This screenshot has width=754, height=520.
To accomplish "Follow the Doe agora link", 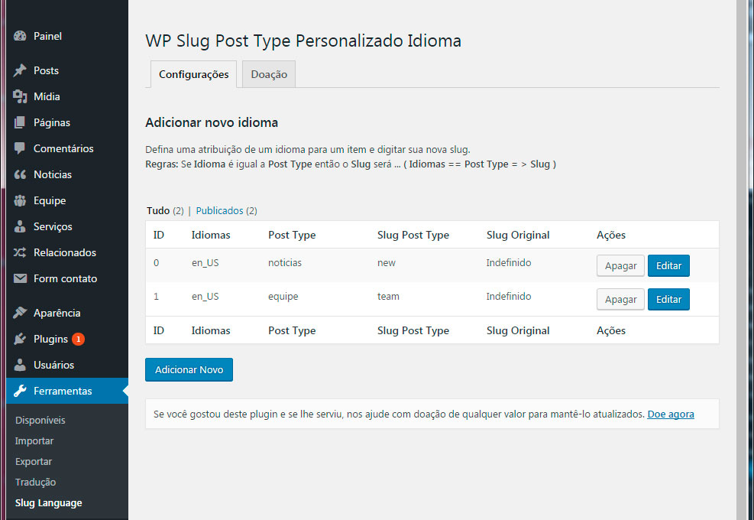I will 671,414.
